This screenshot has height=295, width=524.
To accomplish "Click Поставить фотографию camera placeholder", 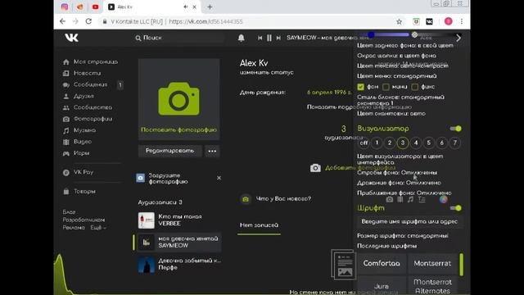I will tap(178, 99).
